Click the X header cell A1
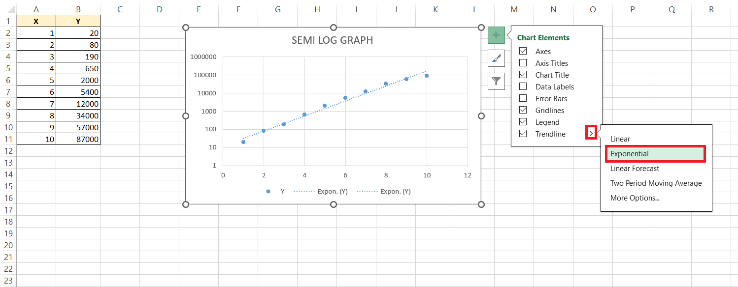Viewport: 738px width, 287px height. (36, 21)
